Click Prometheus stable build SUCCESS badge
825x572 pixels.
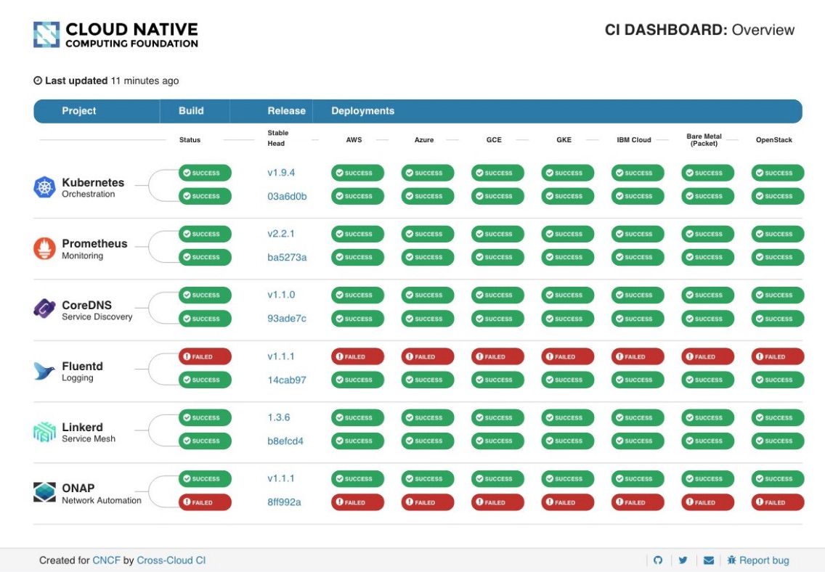click(x=205, y=234)
